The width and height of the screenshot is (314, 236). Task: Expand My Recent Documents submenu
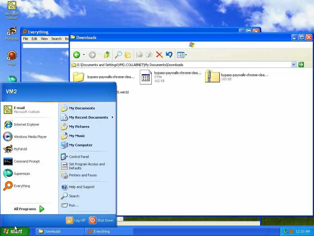click(87, 117)
